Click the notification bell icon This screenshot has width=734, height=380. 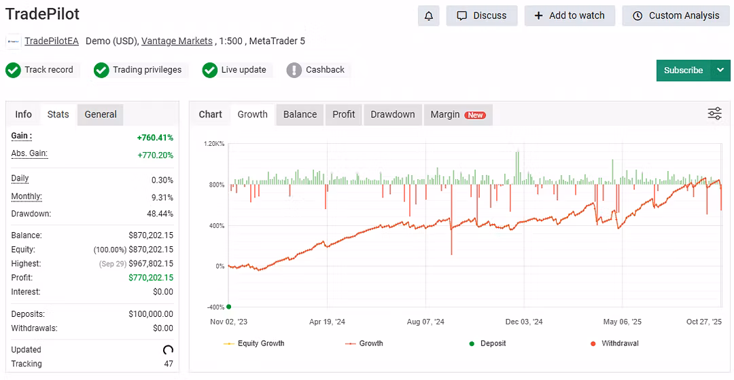click(429, 16)
